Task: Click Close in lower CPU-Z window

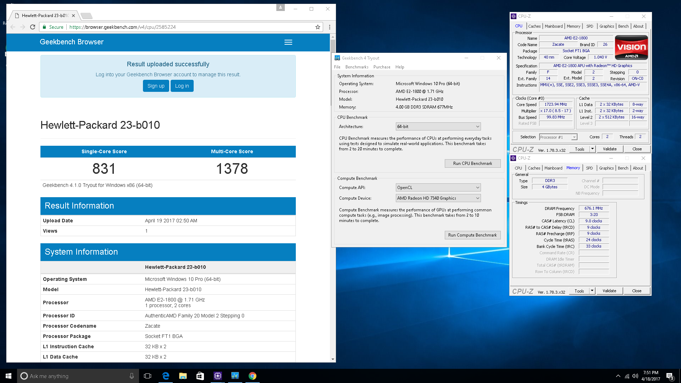Action: click(x=637, y=291)
